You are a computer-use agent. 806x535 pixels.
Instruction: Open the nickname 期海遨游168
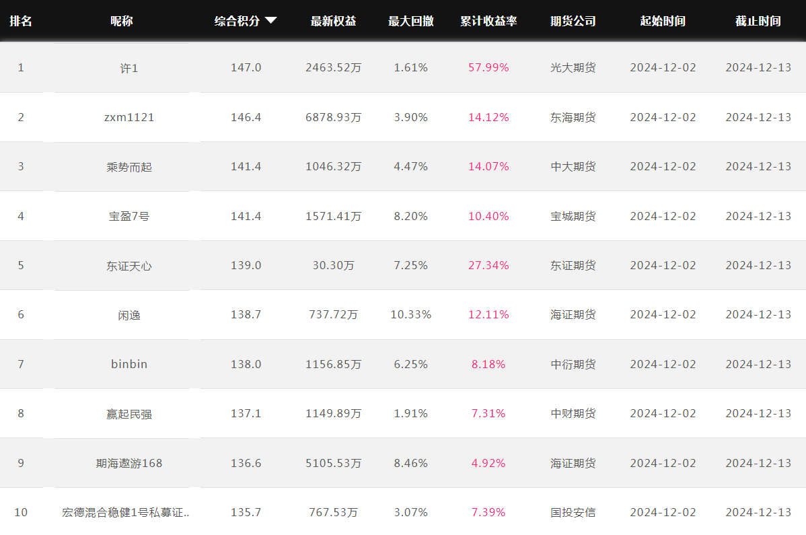tap(129, 463)
